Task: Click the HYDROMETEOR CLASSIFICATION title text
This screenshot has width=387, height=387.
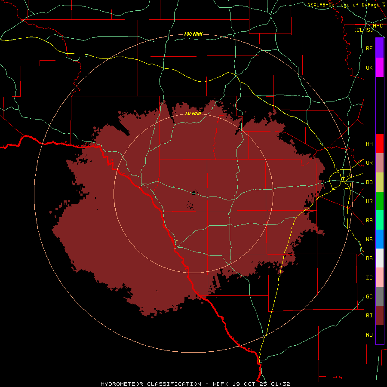Action: pyautogui.click(x=151, y=384)
